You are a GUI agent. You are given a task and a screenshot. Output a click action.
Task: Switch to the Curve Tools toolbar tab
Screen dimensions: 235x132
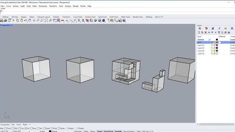tap(78, 17)
